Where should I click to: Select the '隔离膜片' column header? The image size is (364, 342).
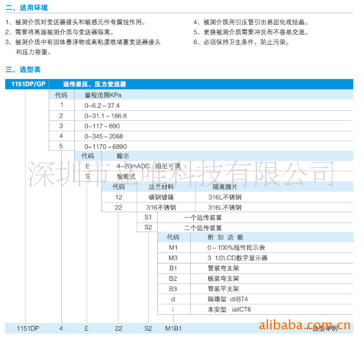coord(225,187)
